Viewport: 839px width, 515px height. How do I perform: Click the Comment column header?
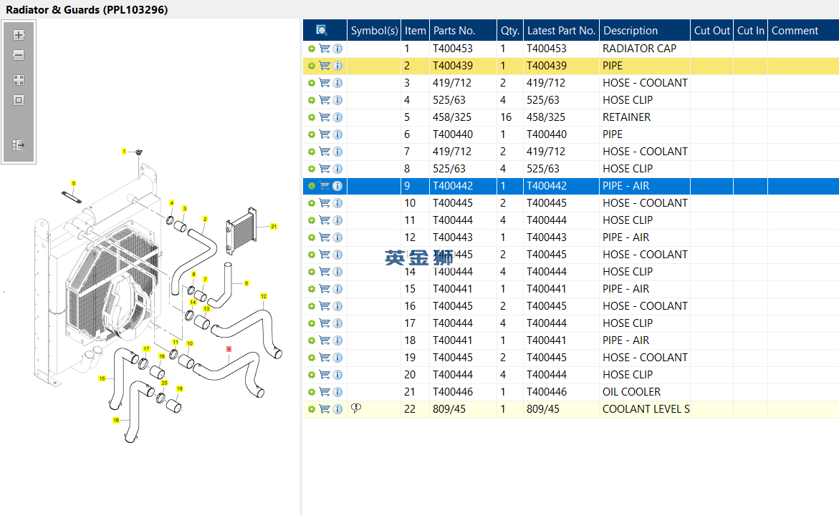803,31
